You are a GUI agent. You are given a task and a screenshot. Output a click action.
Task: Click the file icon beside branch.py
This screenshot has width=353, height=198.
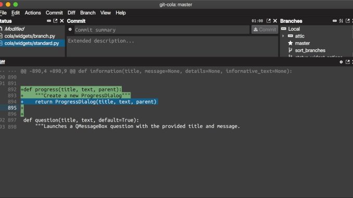tap(1, 36)
